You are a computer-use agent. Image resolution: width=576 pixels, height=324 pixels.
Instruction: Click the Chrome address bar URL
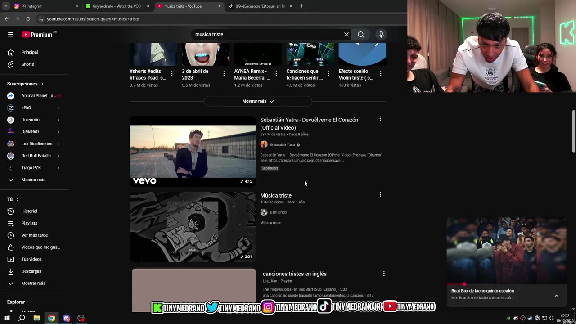[x=93, y=19]
